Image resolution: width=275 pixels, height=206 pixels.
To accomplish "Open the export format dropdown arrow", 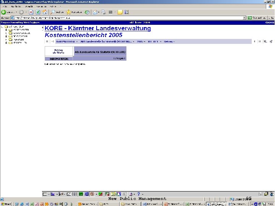I will pyautogui.click(x=134, y=194).
